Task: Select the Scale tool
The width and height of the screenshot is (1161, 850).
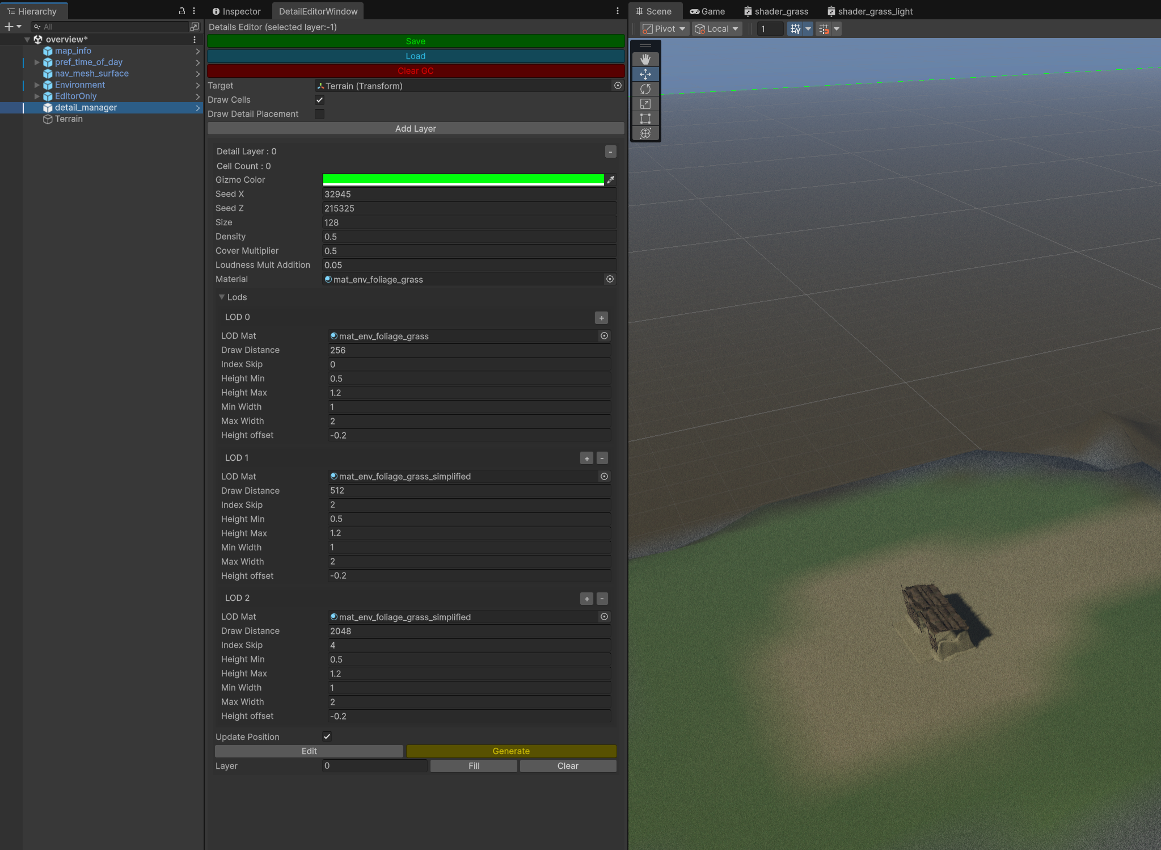Action: tap(645, 104)
